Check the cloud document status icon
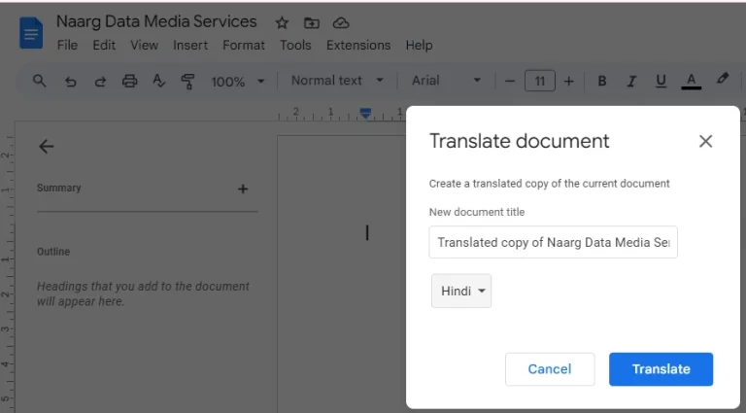The image size is (746, 413). tap(340, 22)
